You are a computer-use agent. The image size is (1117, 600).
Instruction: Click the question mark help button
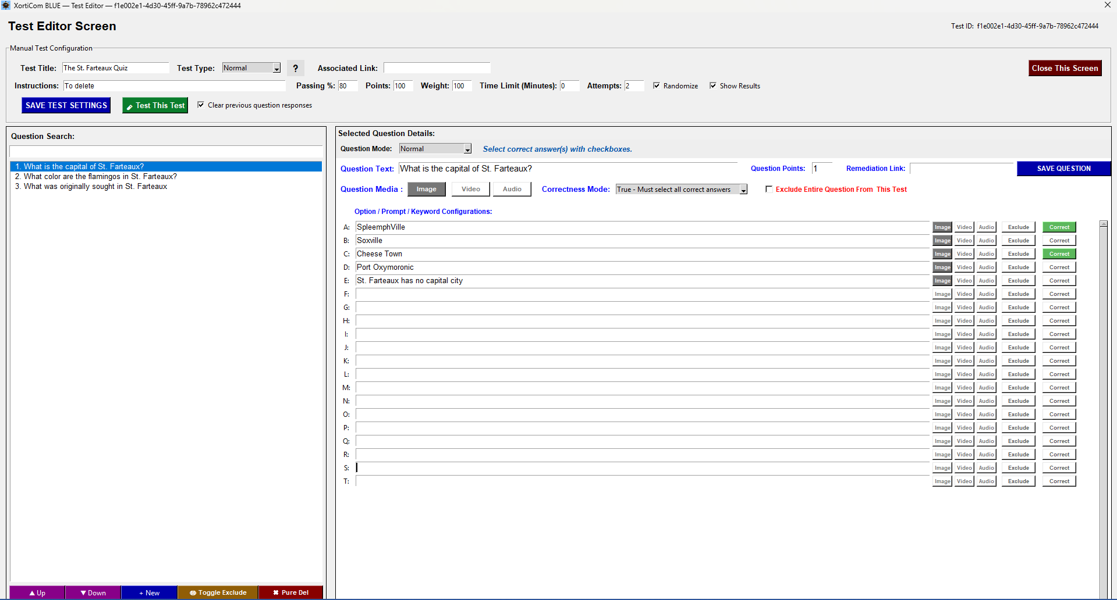point(295,69)
